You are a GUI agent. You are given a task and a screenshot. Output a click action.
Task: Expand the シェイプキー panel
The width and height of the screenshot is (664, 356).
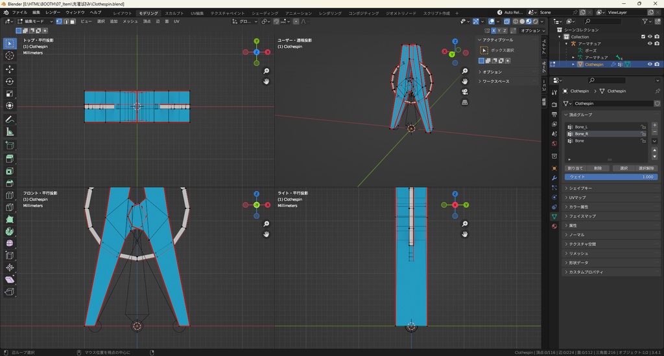(580, 188)
